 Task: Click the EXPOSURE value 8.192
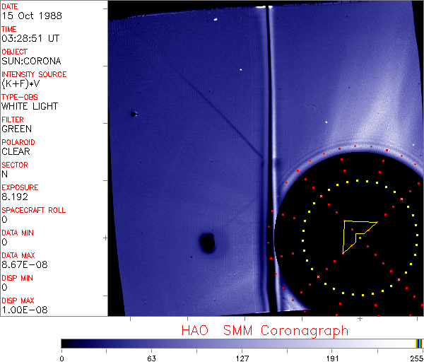pyautogui.click(x=14, y=197)
